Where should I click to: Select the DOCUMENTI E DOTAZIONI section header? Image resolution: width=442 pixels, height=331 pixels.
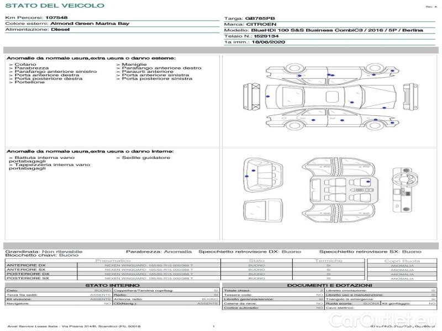click(x=329, y=285)
